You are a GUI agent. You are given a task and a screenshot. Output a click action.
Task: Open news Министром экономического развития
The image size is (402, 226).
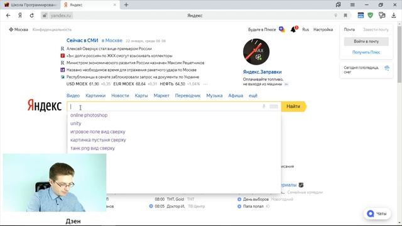point(136,63)
